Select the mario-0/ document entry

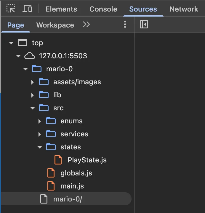[x=68, y=199]
